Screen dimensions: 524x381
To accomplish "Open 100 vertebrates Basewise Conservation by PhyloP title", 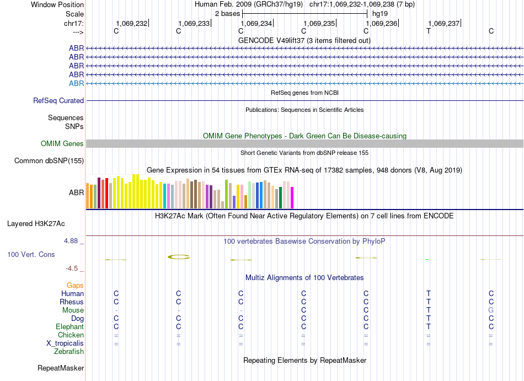I will pos(304,241).
